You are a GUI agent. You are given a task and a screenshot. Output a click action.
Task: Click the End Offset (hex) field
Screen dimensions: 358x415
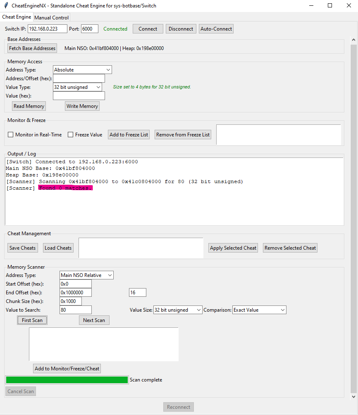[76, 293]
